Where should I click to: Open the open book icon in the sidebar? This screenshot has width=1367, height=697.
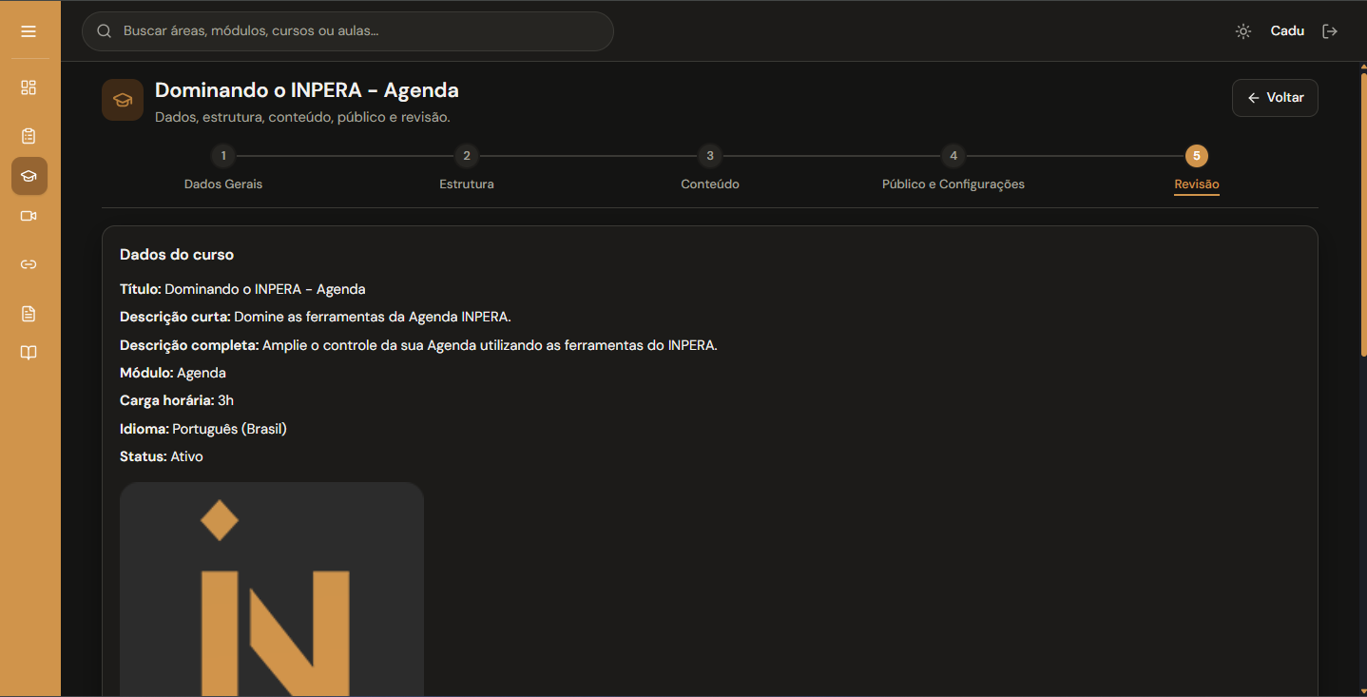click(x=29, y=353)
